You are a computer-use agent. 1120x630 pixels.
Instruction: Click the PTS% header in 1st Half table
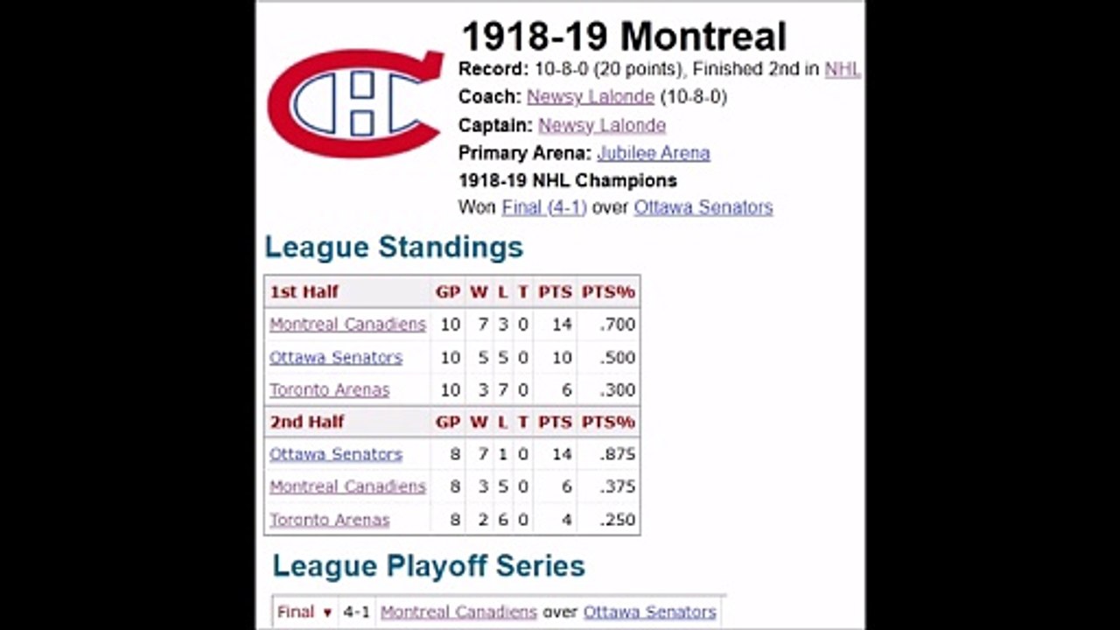608,292
